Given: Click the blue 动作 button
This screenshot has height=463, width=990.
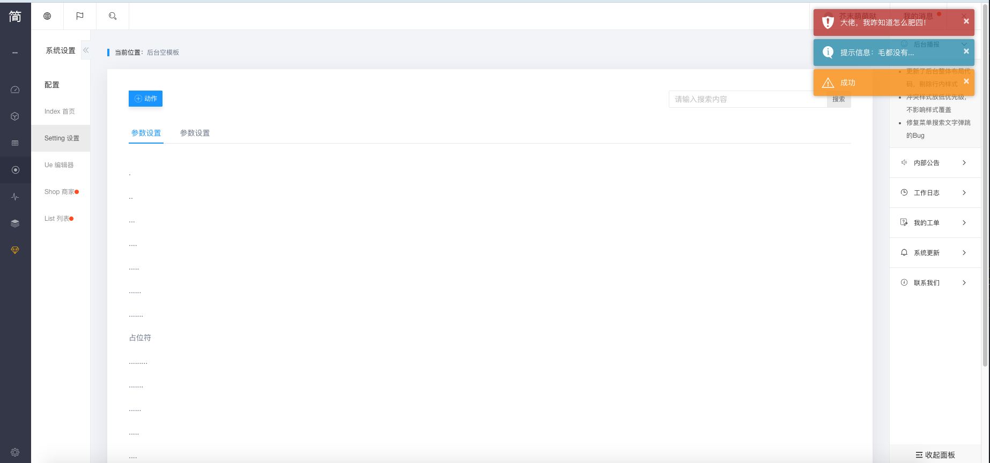Looking at the screenshot, I should tap(145, 99).
